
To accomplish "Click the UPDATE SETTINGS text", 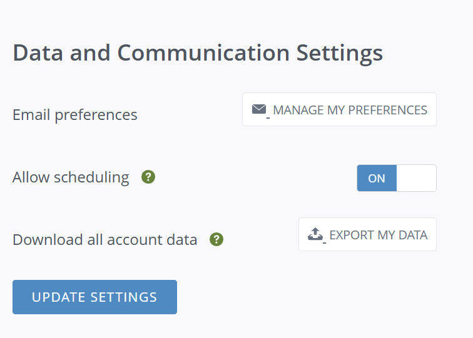I will pos(94,297).
